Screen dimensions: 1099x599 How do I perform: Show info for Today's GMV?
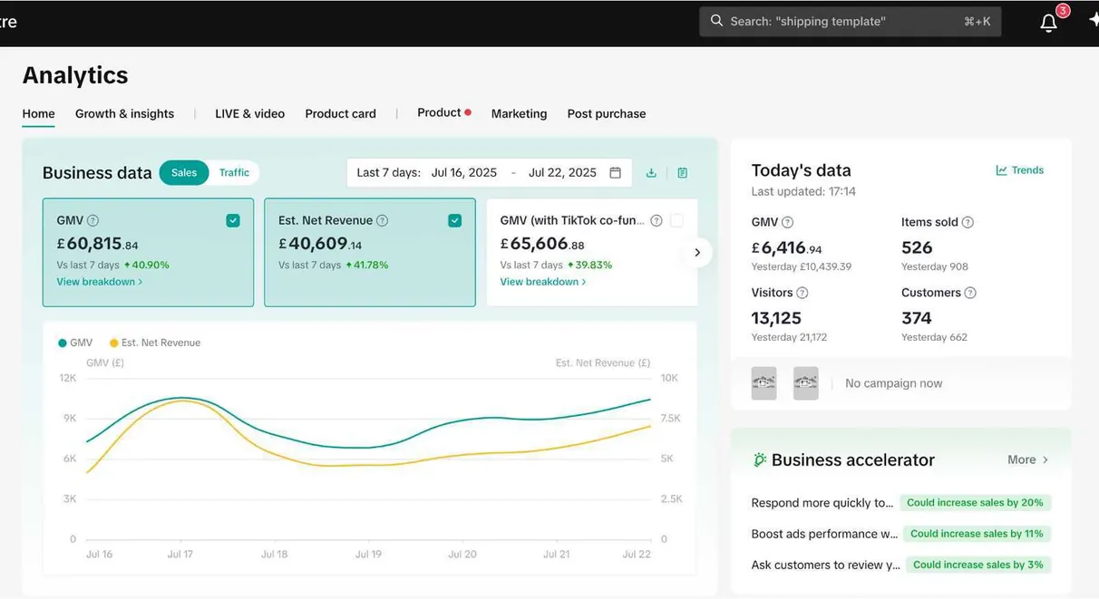[787, 222]
